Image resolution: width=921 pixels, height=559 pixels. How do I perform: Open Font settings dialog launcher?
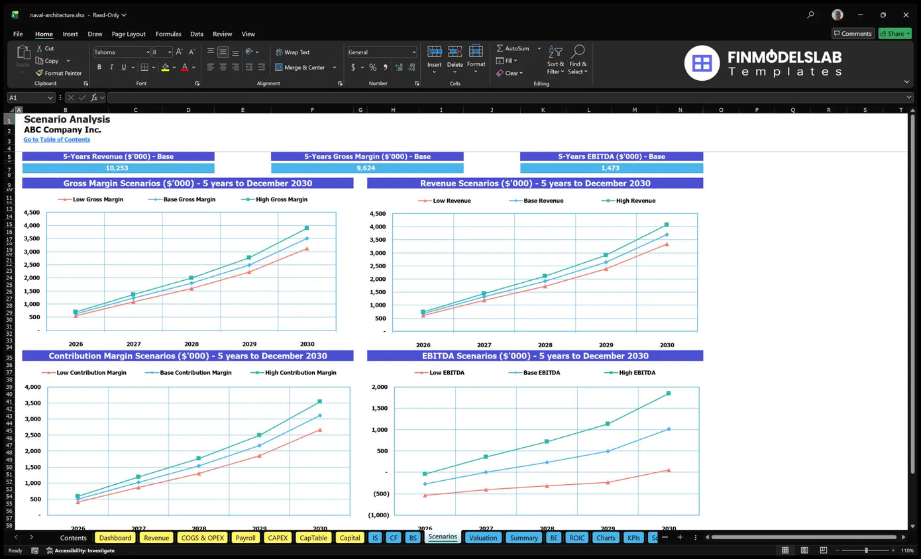coord(197,83)
